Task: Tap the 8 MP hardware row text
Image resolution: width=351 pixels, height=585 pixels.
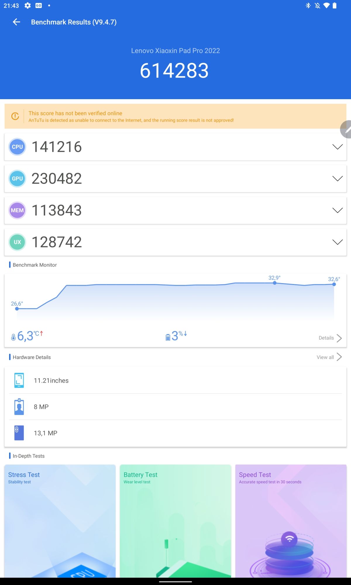Action: tap(41, 407)
